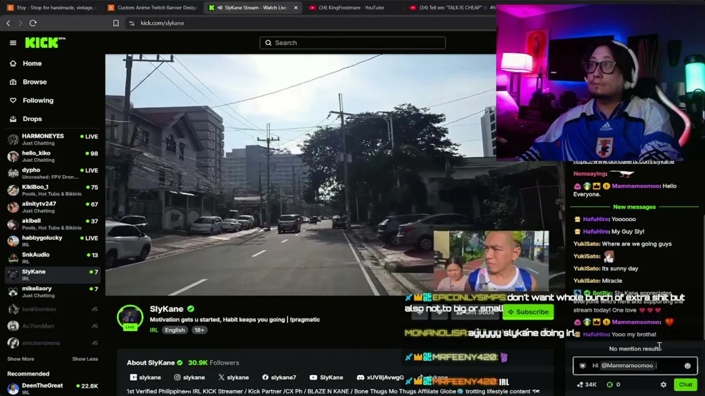Close the SlyKane Stream browser tab
The image size is (705, 396).
[x=296, y=8]
